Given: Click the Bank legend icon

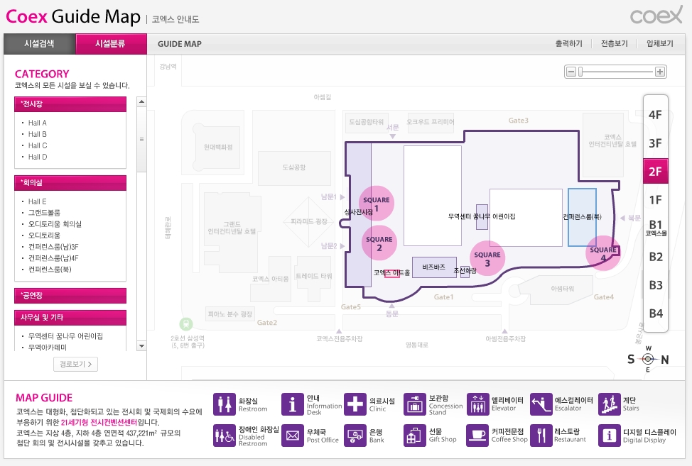Looking at the screenshot, I should point(355,436).
